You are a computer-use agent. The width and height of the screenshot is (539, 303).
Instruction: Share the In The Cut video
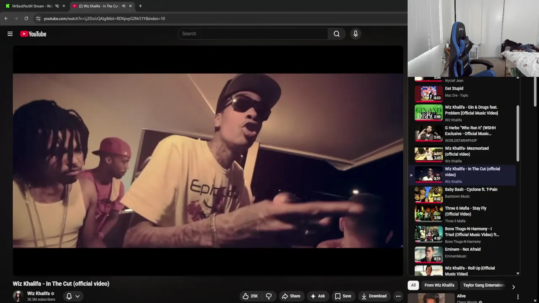point(291,296)
